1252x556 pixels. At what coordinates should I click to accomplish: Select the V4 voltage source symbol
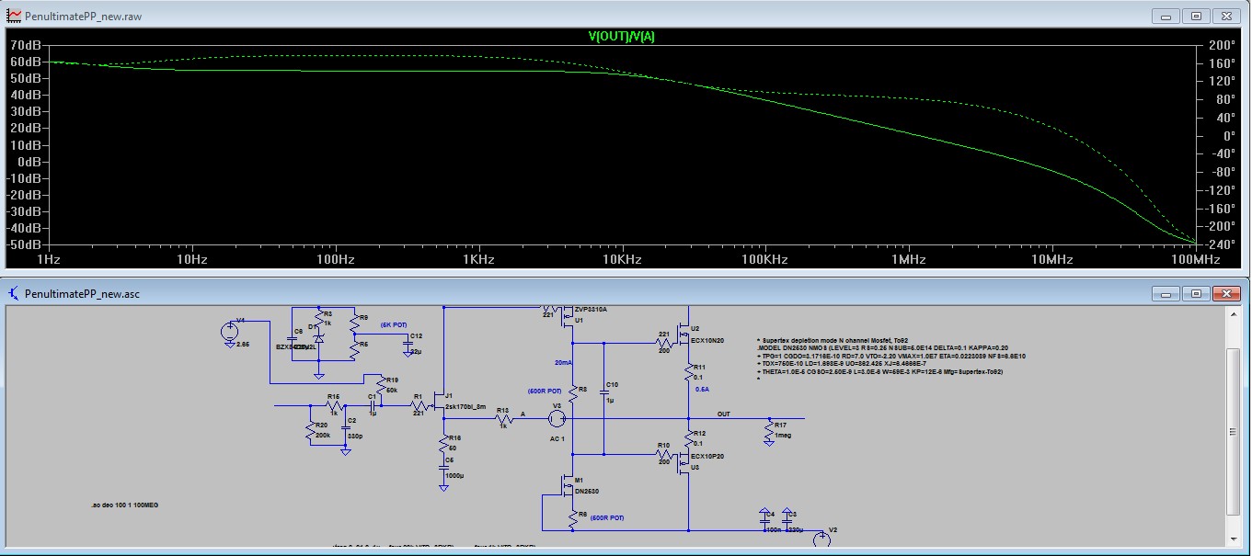point(228,332)
